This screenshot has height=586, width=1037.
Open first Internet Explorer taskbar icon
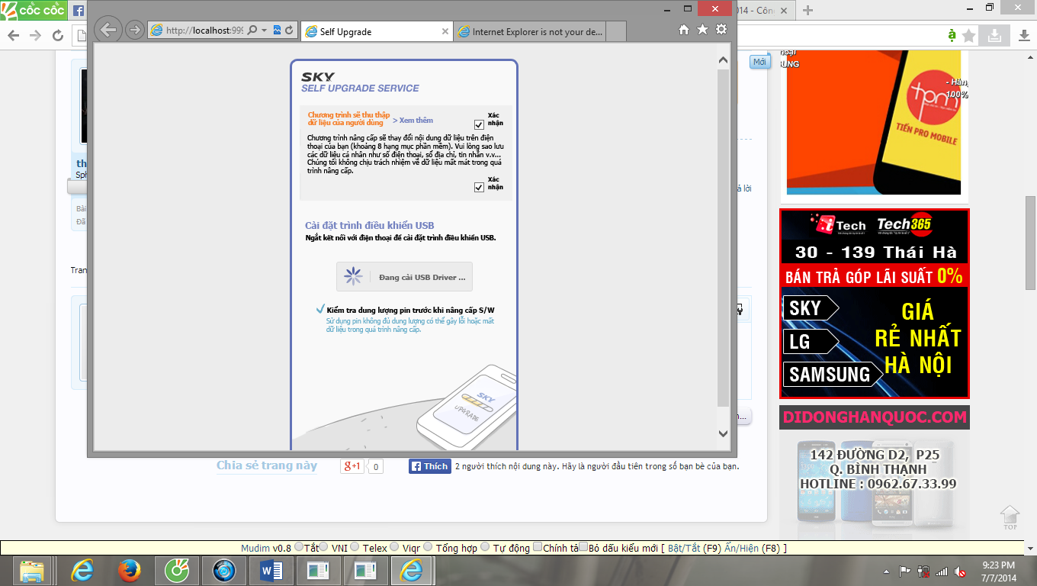point(82,571)
